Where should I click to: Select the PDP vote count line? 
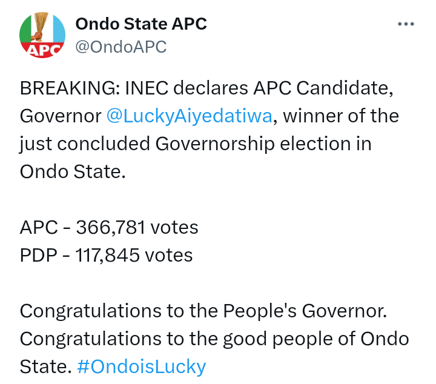click(107, 255)
